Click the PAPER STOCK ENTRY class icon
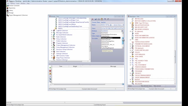Viewport: 188px width, 106px height. [132, 42]
